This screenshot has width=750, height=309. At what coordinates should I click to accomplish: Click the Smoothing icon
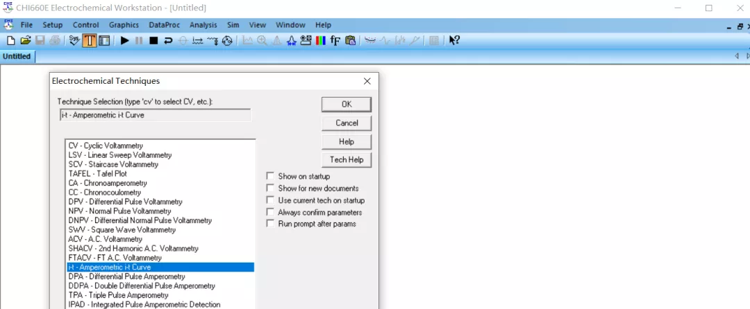(369, 41)
